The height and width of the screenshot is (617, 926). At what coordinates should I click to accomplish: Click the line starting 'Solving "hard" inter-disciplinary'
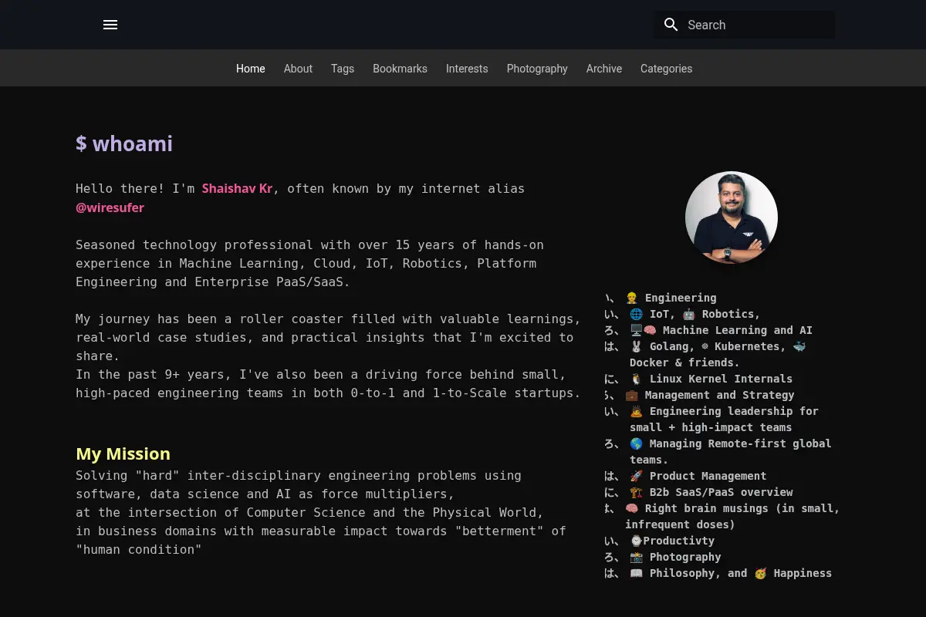(298, 475)
